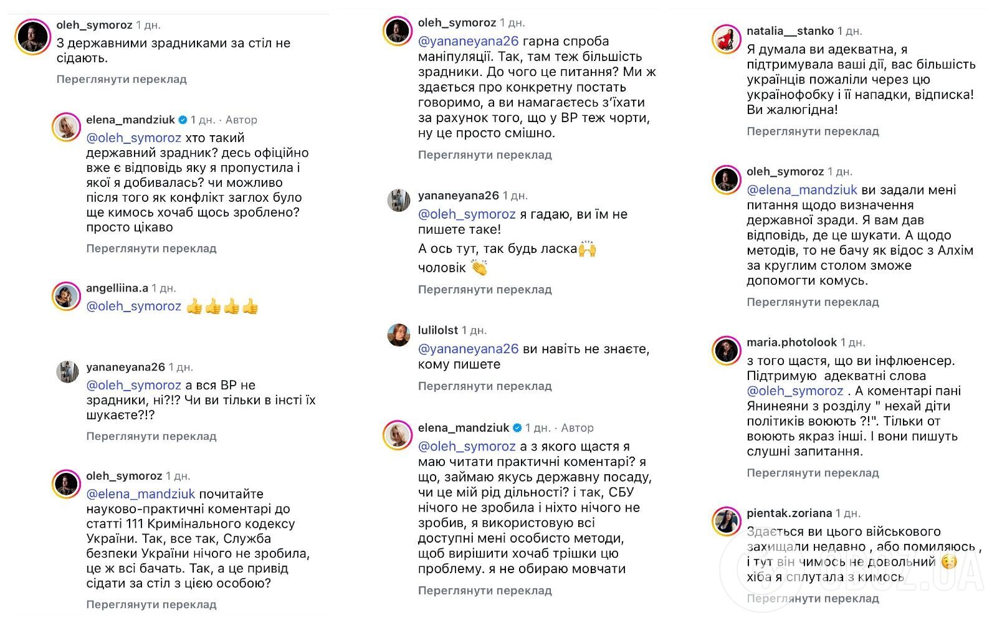Open @oleh_symoroz mention in maria.photolook comment
997x623 pixels.
(x=795, y=391)
